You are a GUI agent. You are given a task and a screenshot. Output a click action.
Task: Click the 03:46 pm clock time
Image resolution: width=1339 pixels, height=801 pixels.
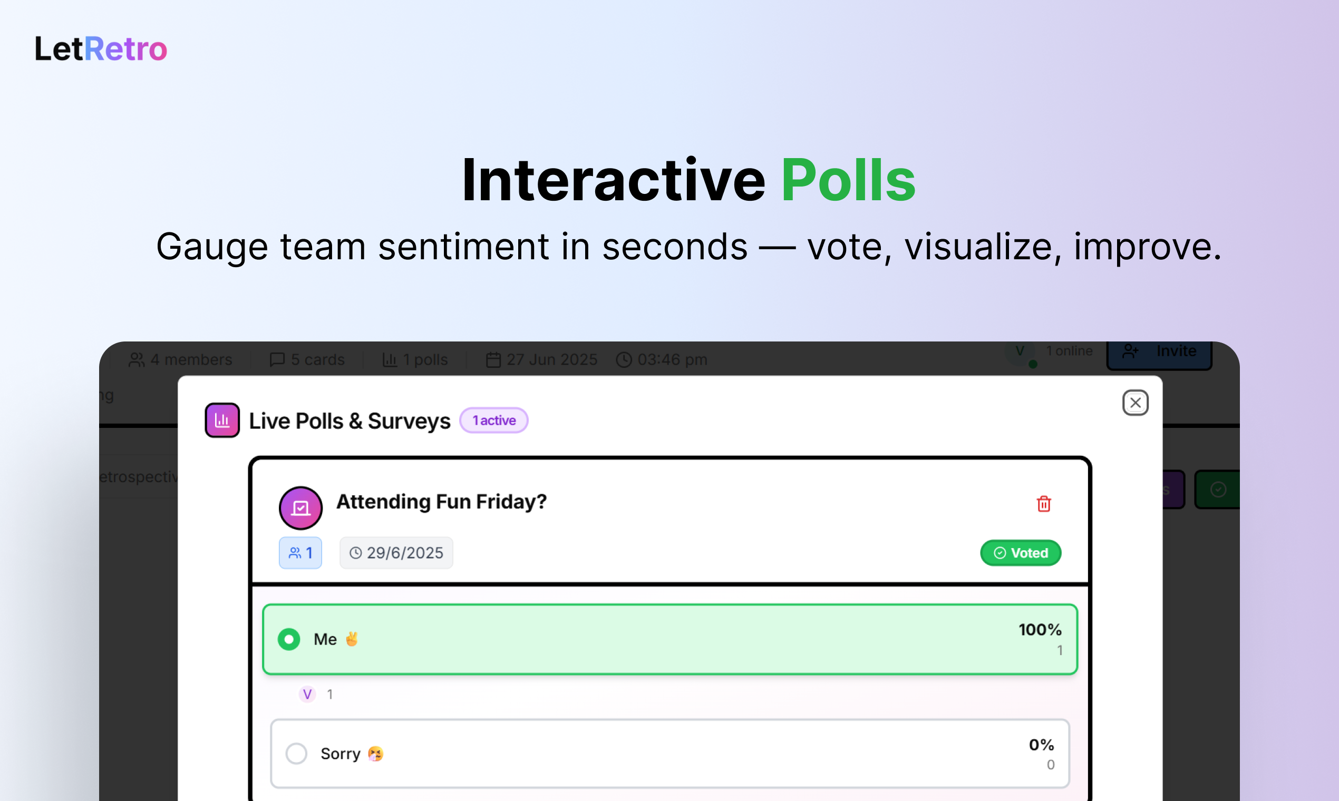pyautogui.click(x=662, y=359)
